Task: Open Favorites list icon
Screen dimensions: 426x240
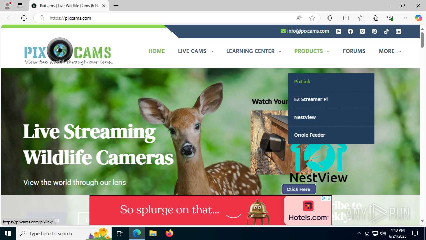Action: [361, 18]
